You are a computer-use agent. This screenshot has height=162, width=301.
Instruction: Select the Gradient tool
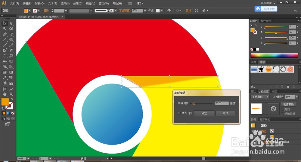[x=11, y=72]
